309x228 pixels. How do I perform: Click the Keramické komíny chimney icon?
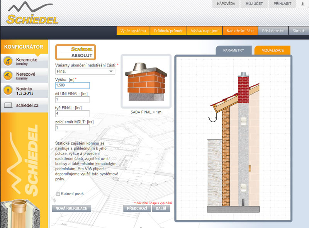click(x=8, y=61)
